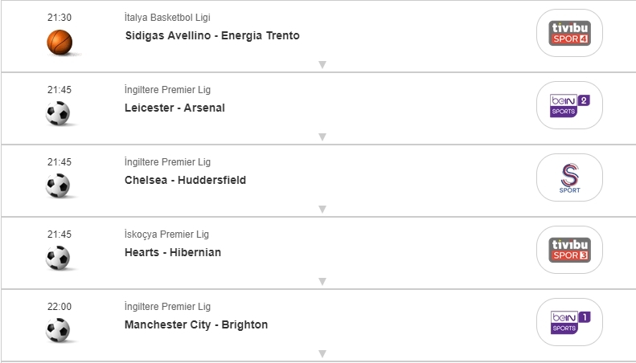
Task: Expand details under Hearts - Hibernian
Action: (x=322, y=281)
